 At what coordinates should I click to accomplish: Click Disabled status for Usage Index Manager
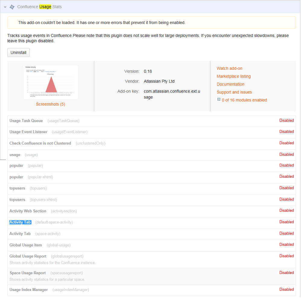[x=287, y=290]
